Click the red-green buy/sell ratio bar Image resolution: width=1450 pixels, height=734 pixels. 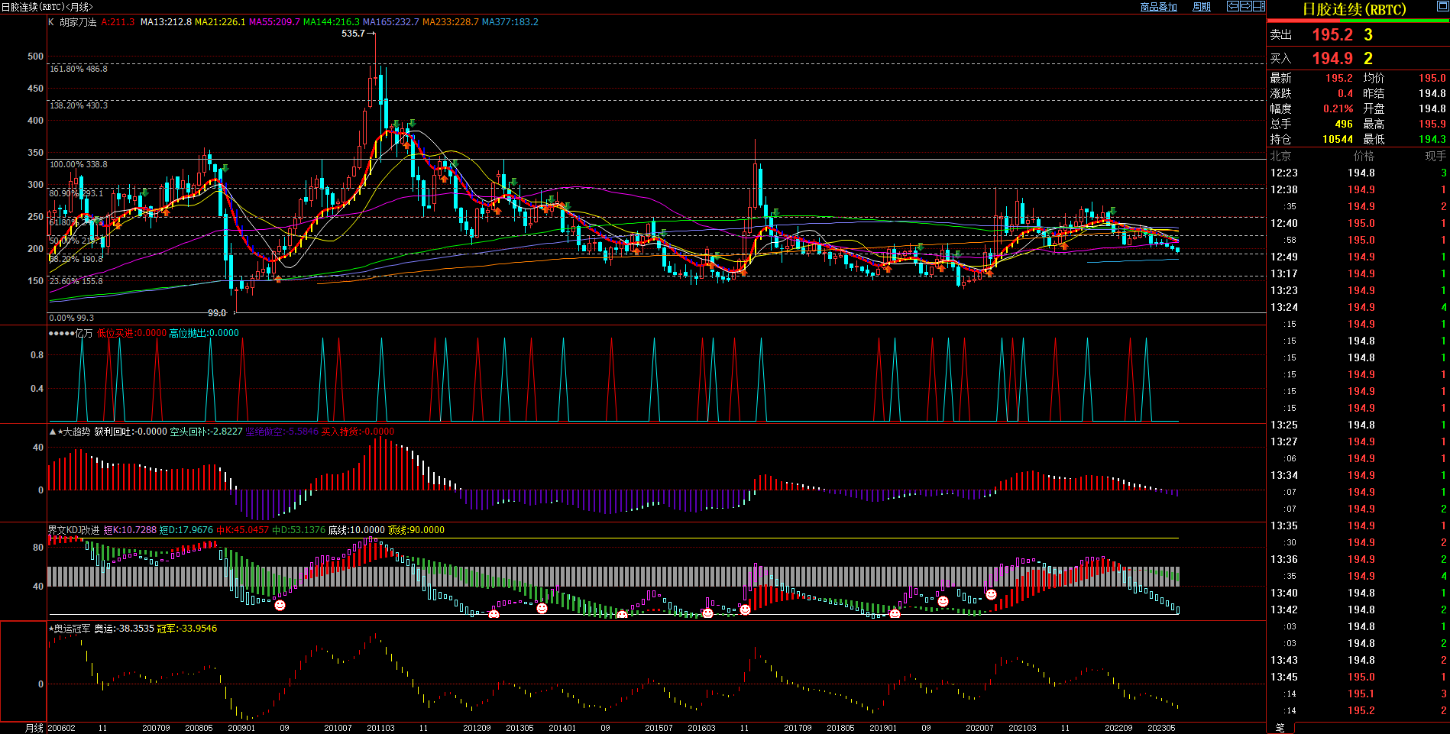click(x=1358, y=21)
